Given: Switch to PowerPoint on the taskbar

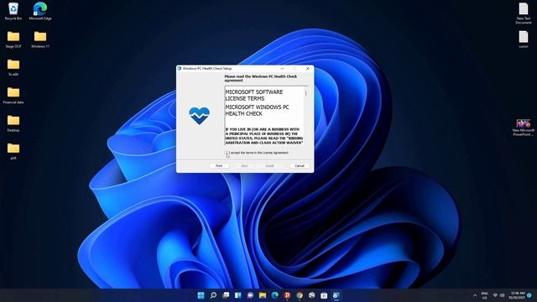Looking at the screenshot, I should (287, 295).
